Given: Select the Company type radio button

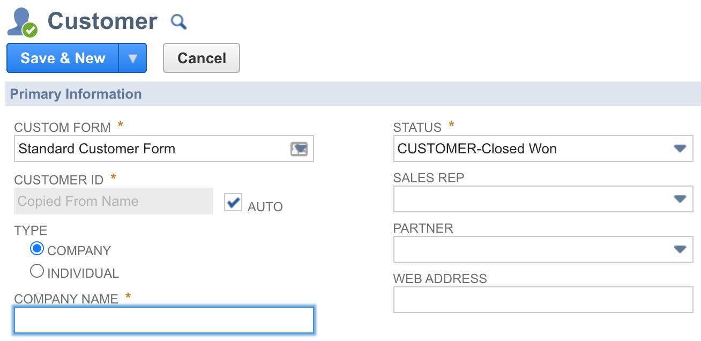Looking at the screenshot, I should [x=37, y=249].
